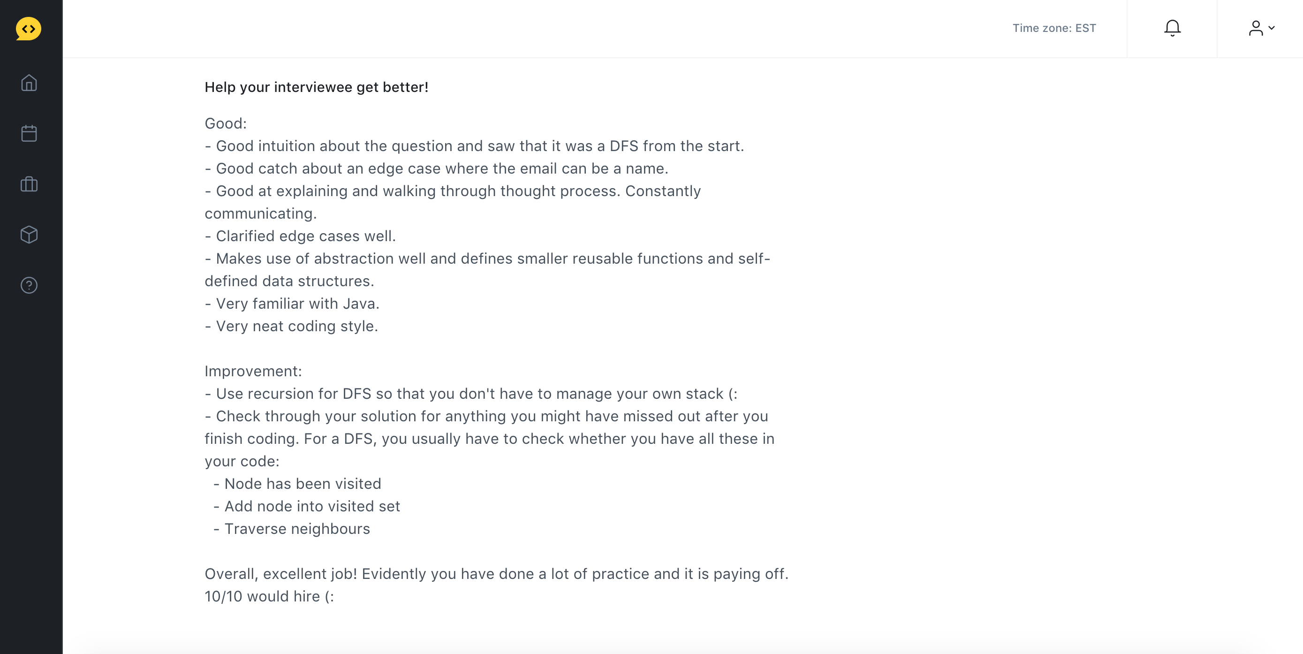
Task: Open the notifications bell
Action: [x=1172, y=28]
